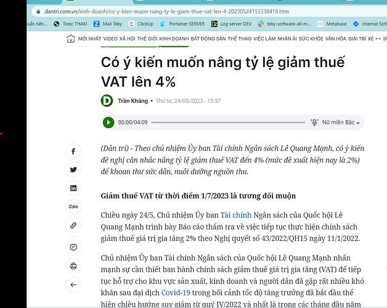The image size is (387, 308).
Task: Open teky-software-all-m... Slack bookmark
Action: (x=284, y=24)
